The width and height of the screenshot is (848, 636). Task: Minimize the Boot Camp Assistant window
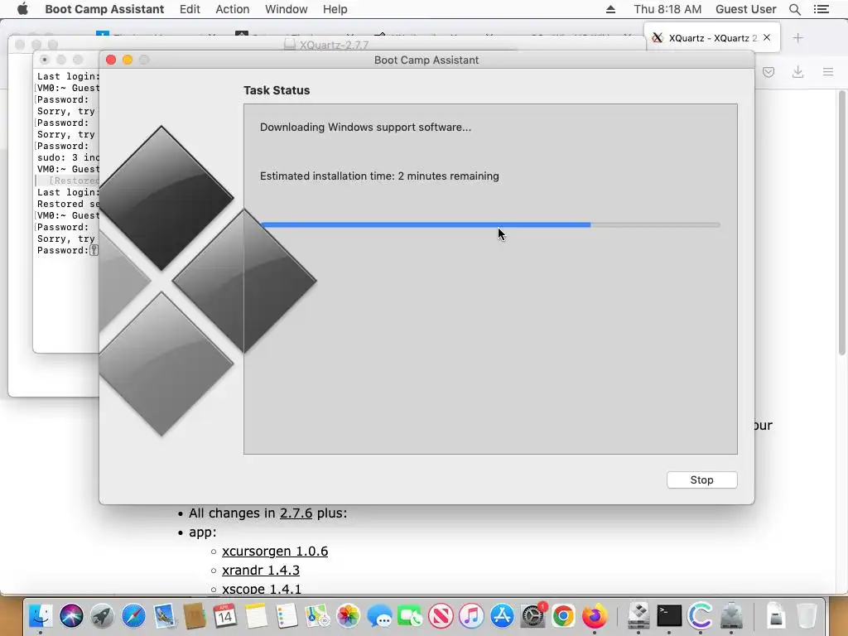click(x=128, y=60)
